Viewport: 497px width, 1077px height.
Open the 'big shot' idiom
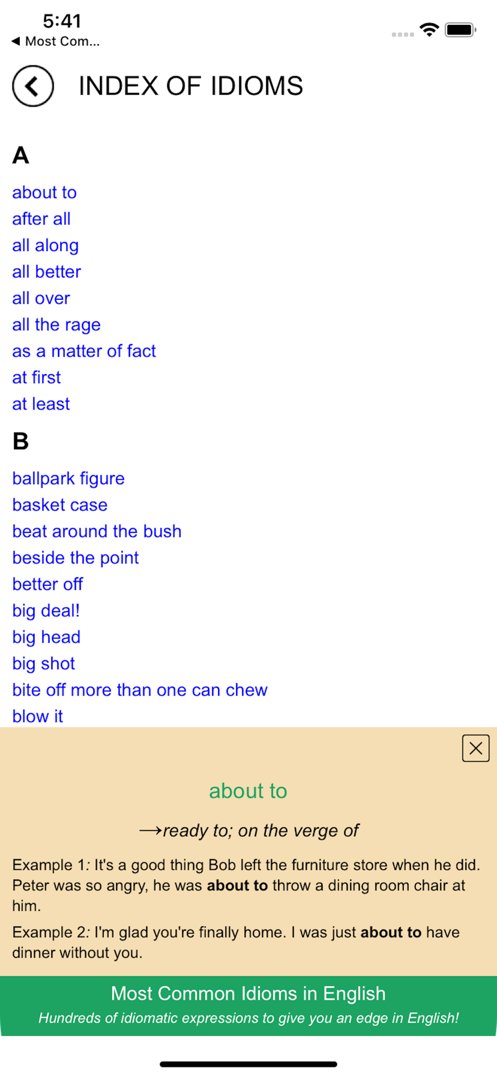click(x=44, y=663)
